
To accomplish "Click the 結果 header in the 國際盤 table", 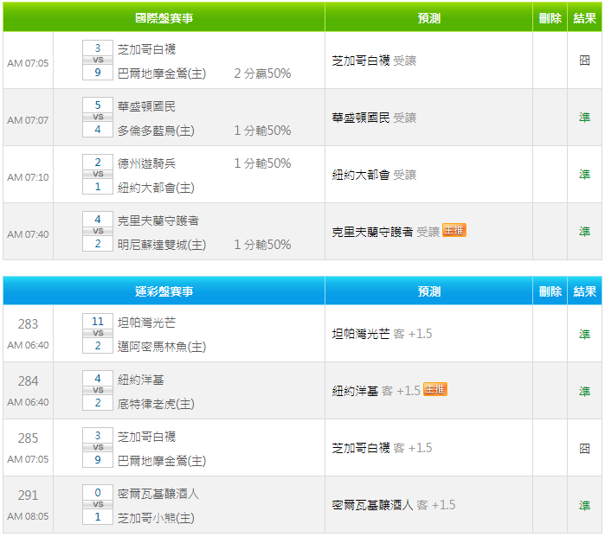I will click(x=584, y=18).
